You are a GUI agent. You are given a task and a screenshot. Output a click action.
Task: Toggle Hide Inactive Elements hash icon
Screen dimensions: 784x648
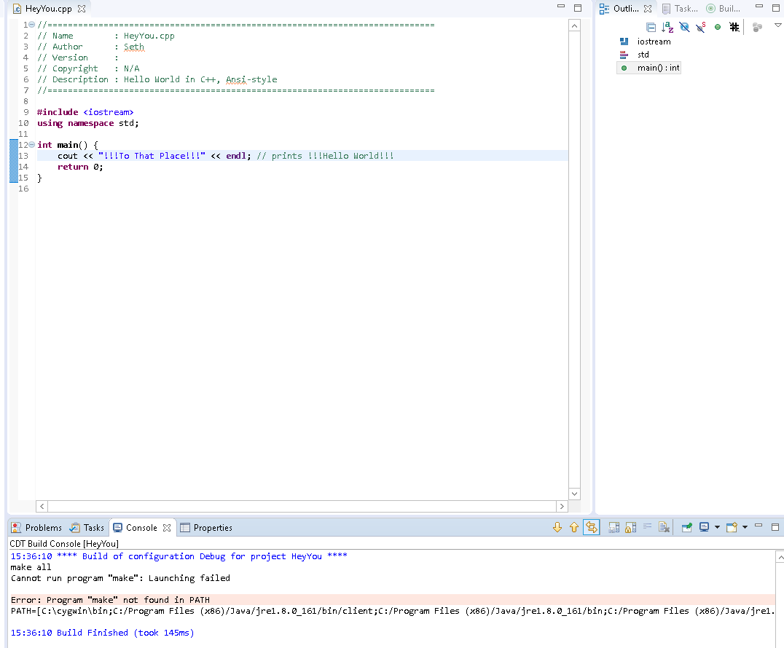(734, 28)
